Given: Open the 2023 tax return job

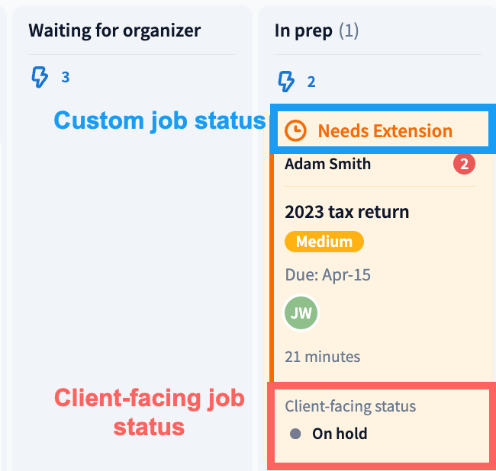Looking at the screenshot, I should point(346,211).
